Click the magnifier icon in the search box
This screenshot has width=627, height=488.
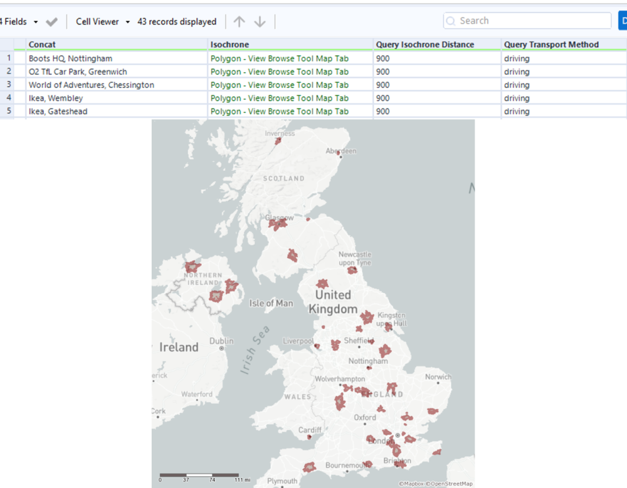click(x=451, y=21)
